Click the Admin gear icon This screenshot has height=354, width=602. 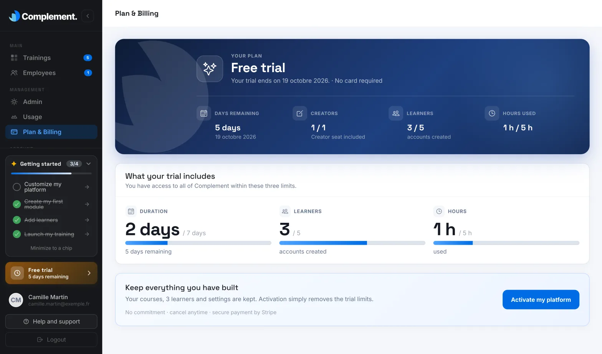[14, 102]
